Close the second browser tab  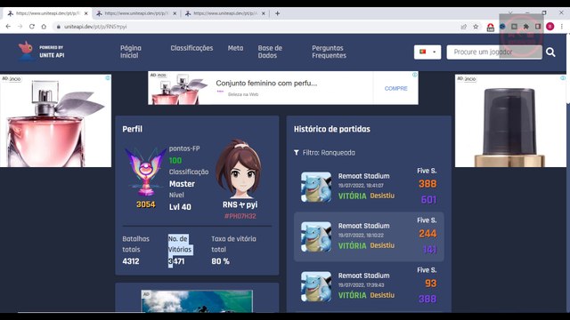175,13
